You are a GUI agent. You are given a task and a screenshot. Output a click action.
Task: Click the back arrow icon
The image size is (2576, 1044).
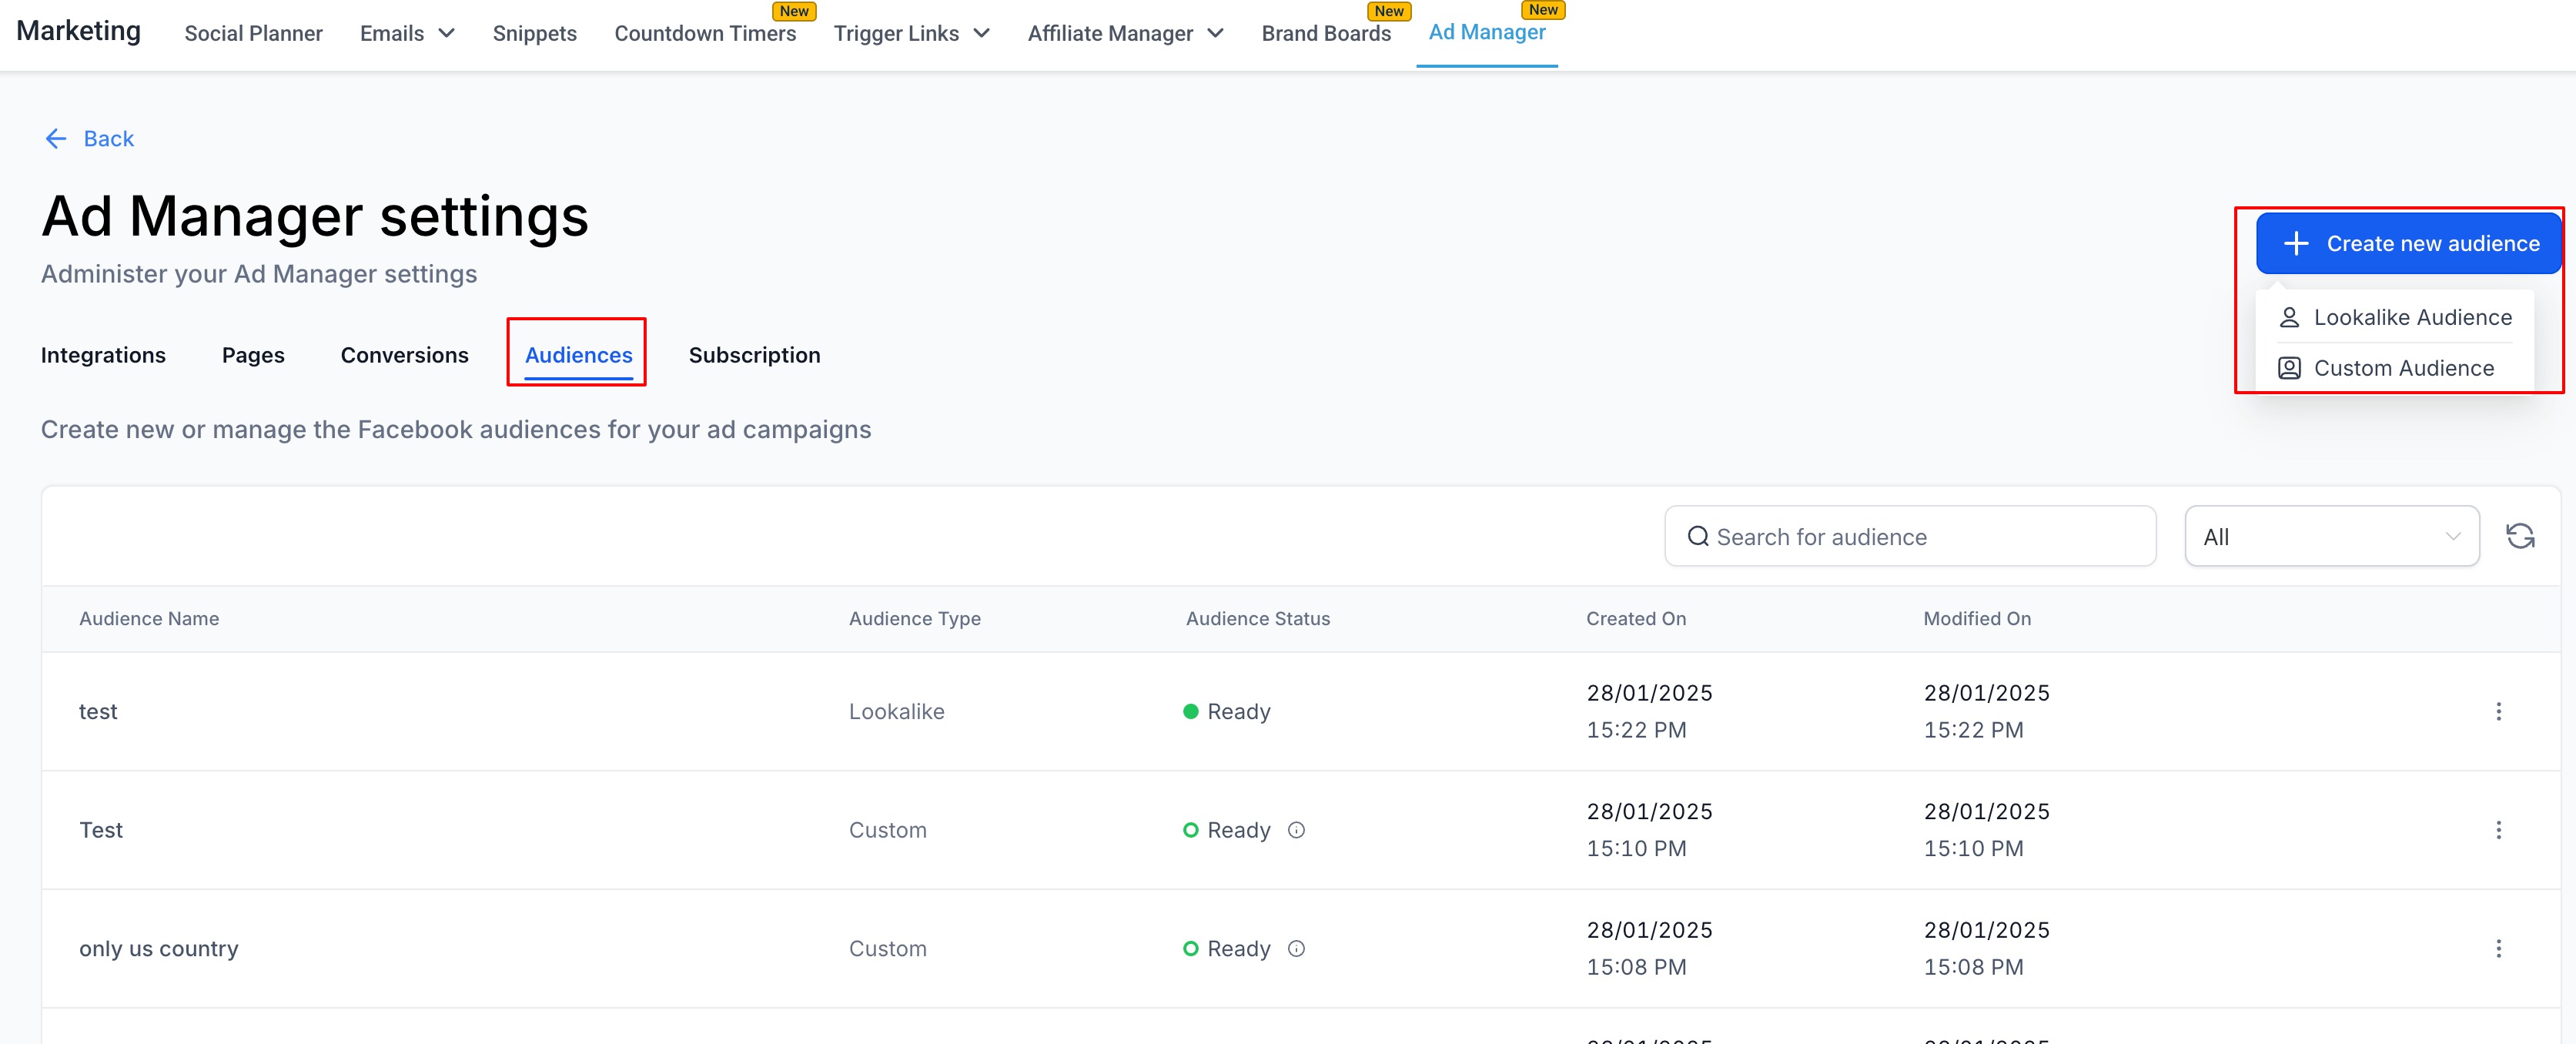click(x=56, y=139)
